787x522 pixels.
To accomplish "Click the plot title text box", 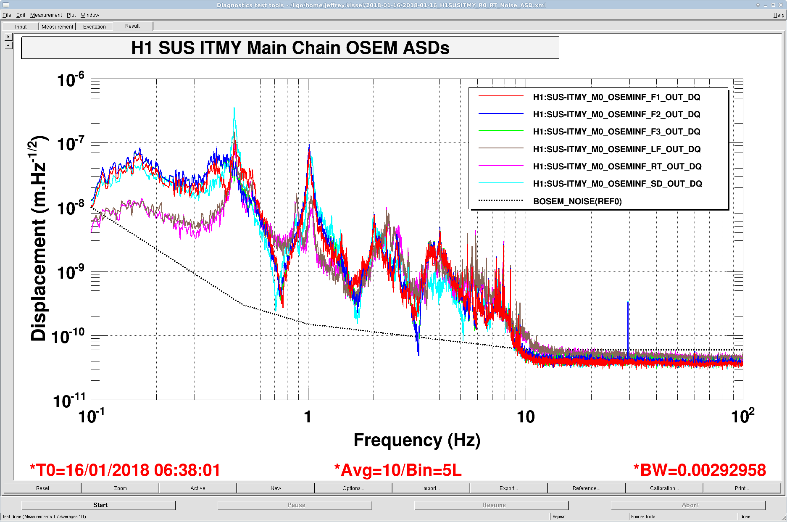I will click(290, 48).
